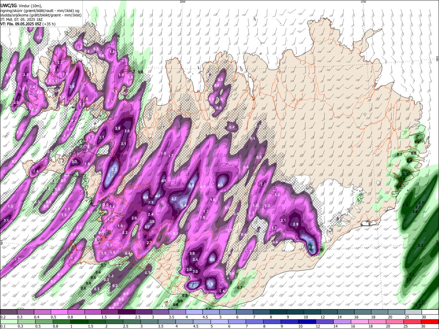Click the 3.4 precipitation value on the map

[195, 259]
